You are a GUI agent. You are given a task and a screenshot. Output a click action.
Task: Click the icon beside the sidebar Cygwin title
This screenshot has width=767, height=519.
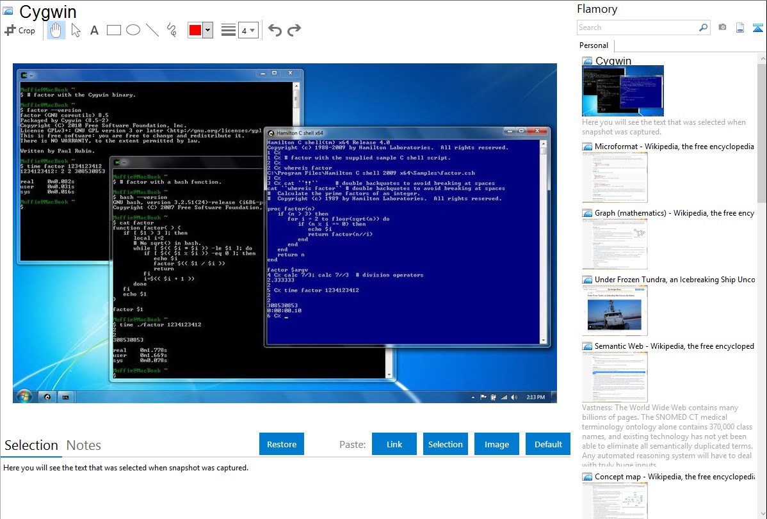pyautogui.click(x=587, y=61)
